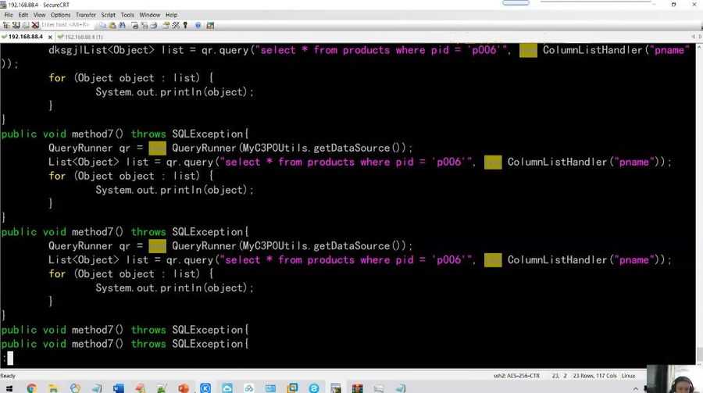The width and height of the screenshot is (703, 393).
Task: Open the Tools menu
Action: point(127,15)
